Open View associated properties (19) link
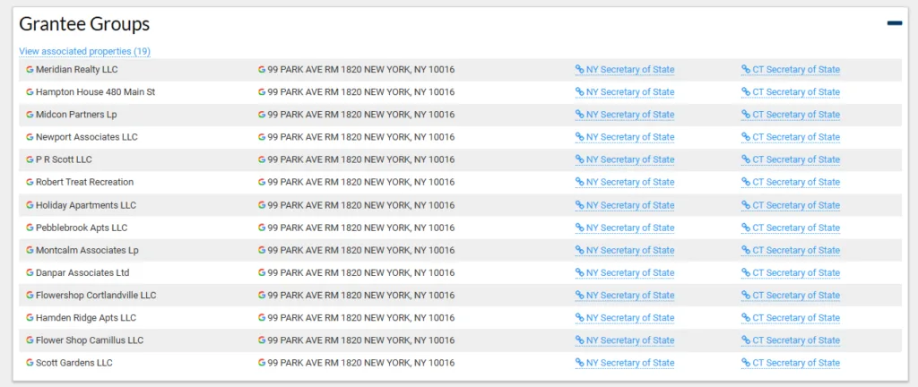This screenshot has height=387, width=918. [x=84, y=51]
